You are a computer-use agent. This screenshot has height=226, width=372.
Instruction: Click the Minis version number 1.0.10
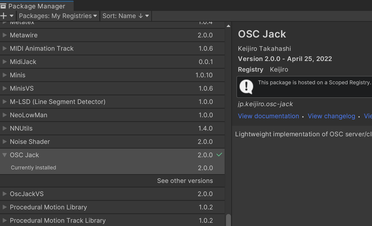point(204,75)
